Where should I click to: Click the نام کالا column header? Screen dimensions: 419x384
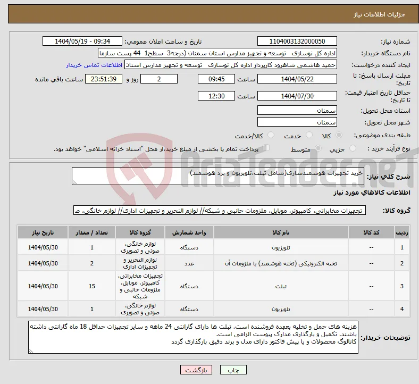pos(281,232)
